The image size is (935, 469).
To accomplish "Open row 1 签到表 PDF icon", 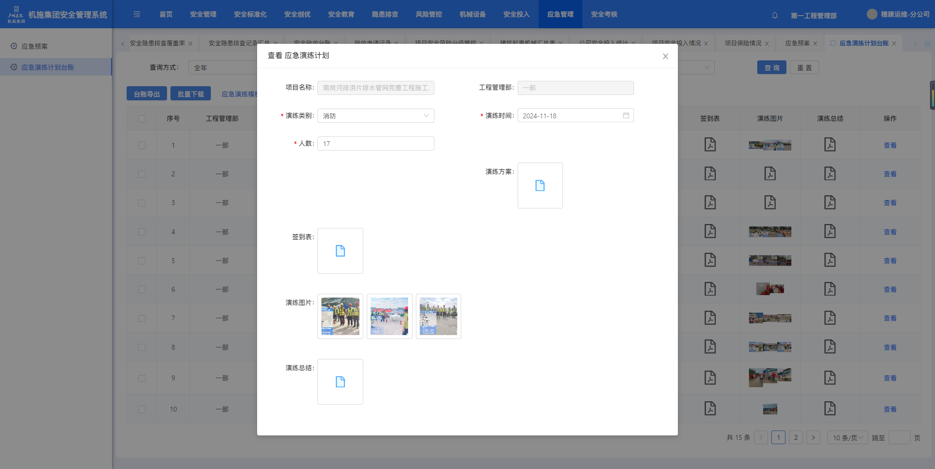I will click(710, 145).
